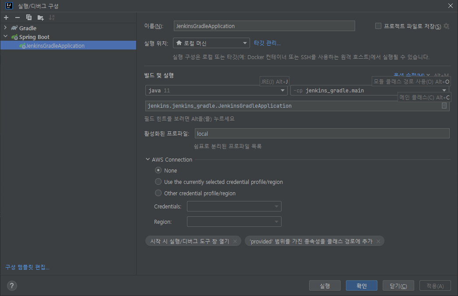This screenshot has height=296, width=458.
Task: Expand the Gradle tree node
Action: [5, 28]
